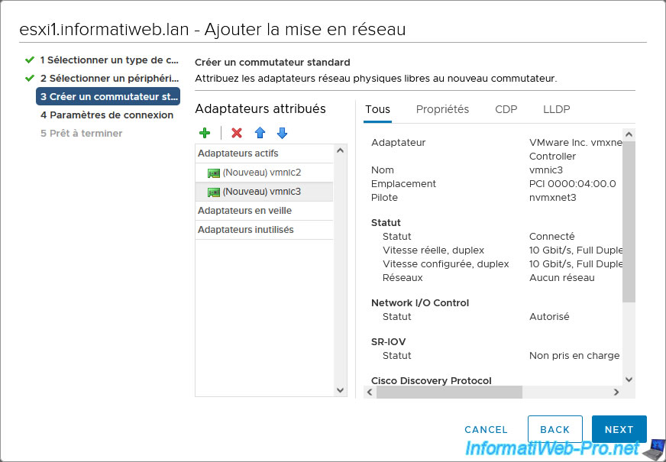Click the Adaptateurs actifs group header
The width and height of the screenshot is (666, 462).
click(x=238, y=153)
